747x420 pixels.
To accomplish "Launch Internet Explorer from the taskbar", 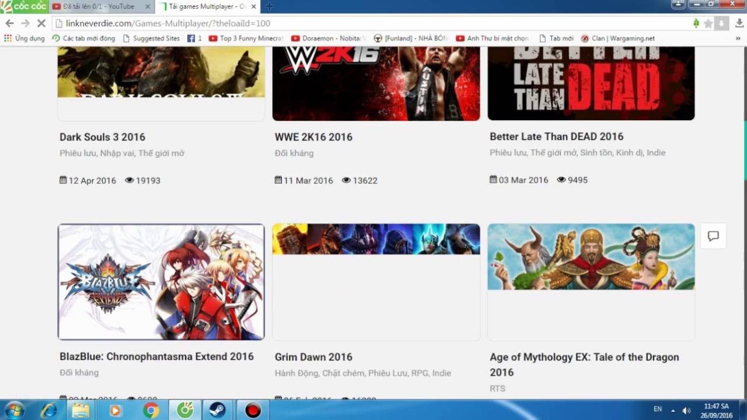I will pos(48,410).
